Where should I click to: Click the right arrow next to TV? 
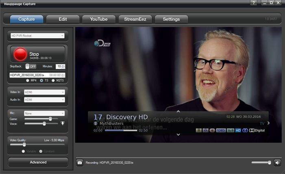(268, 123)
